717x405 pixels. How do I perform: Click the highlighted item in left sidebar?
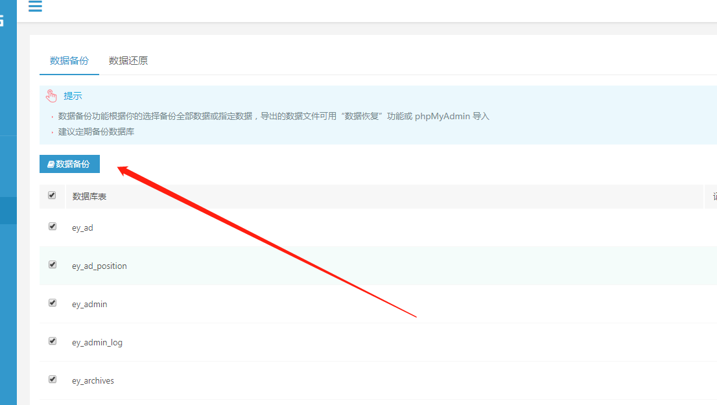[x=8, y=211]
